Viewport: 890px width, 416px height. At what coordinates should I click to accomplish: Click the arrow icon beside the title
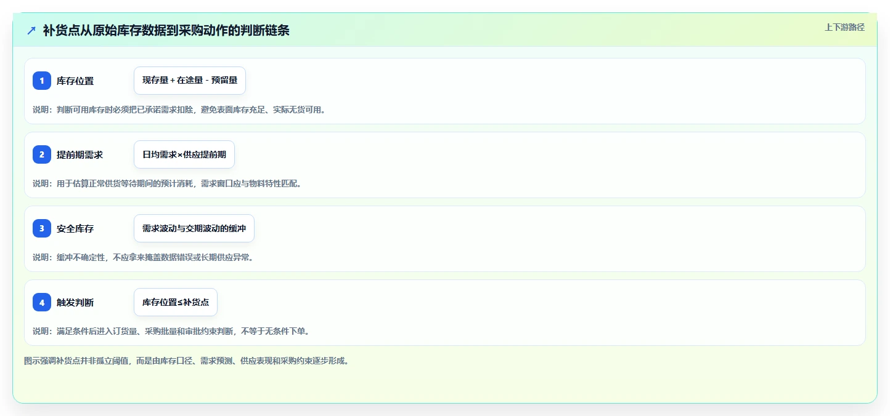[31, 30]
